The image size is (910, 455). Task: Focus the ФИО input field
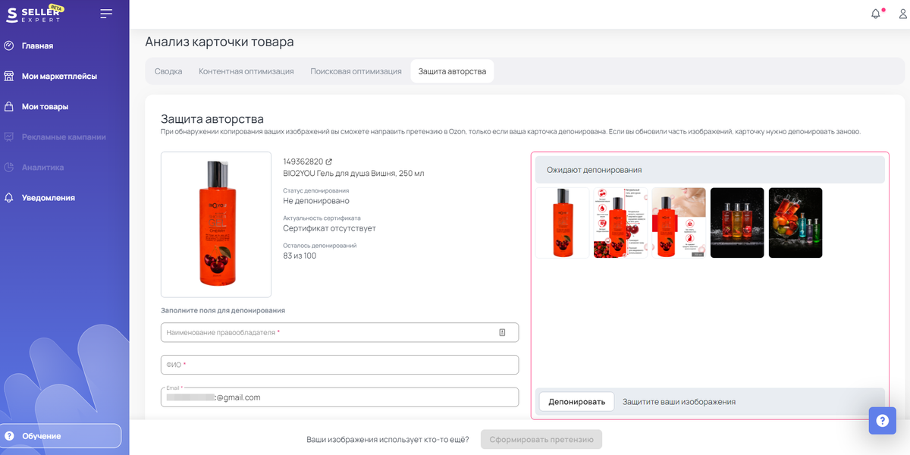point(340,365)
